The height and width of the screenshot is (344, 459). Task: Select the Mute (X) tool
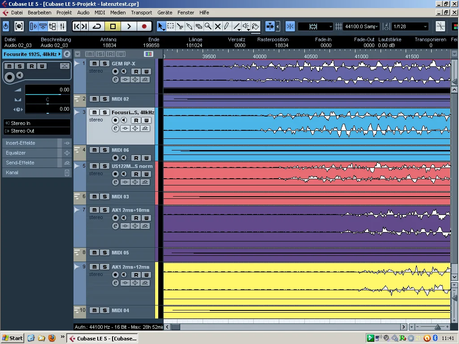coord(217,26)
